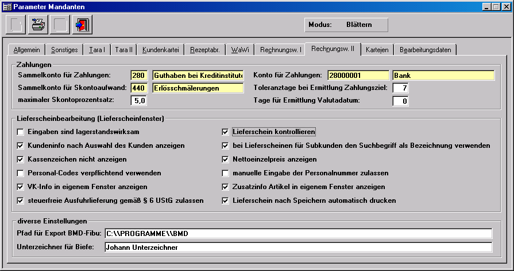Uncheck 'Kassenzeichen nicht anzeigen'

pos(21,159)
